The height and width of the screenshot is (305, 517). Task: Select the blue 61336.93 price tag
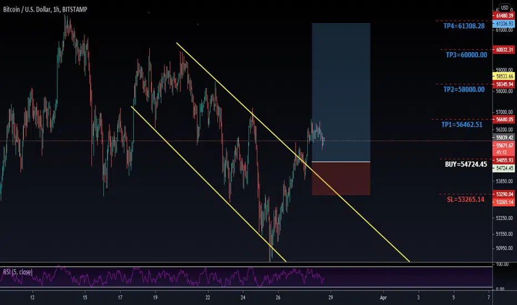pos(504,24)
